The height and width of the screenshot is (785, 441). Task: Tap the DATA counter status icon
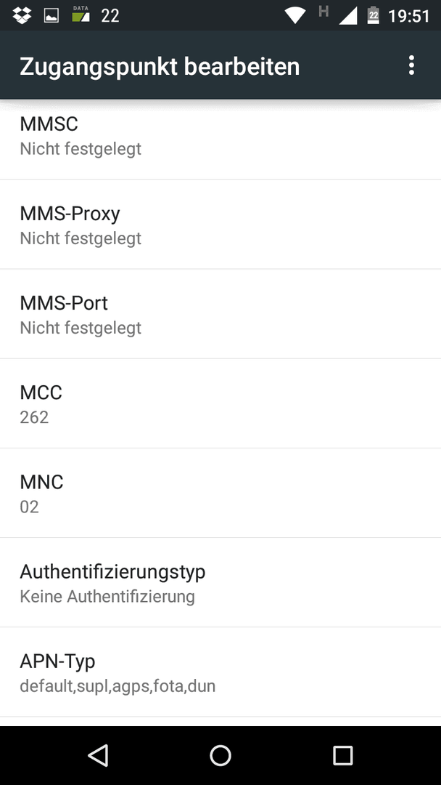point(81,15)
